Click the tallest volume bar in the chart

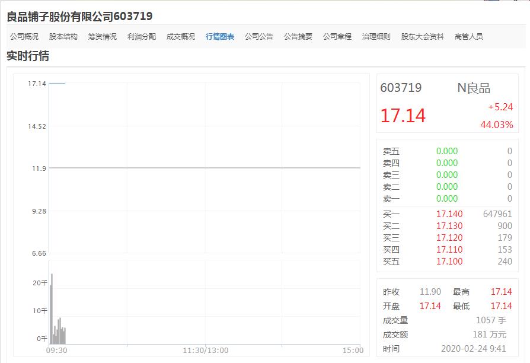point(52,309)
